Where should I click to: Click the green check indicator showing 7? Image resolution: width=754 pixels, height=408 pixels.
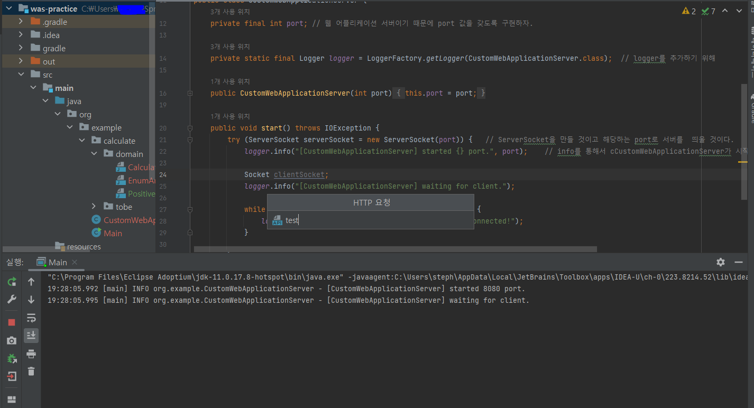pos(709,11)
